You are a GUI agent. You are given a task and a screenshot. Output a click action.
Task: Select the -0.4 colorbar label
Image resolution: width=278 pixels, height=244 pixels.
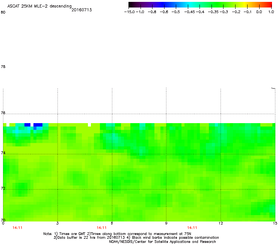pyautogui.click(x=200, y=12)
